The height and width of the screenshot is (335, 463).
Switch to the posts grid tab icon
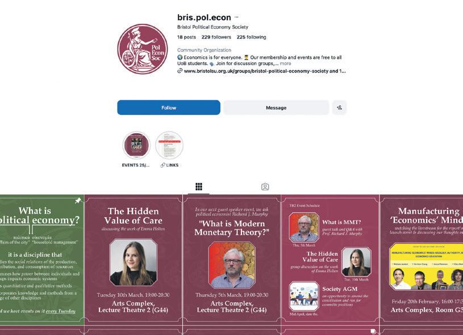click(199, 186)
